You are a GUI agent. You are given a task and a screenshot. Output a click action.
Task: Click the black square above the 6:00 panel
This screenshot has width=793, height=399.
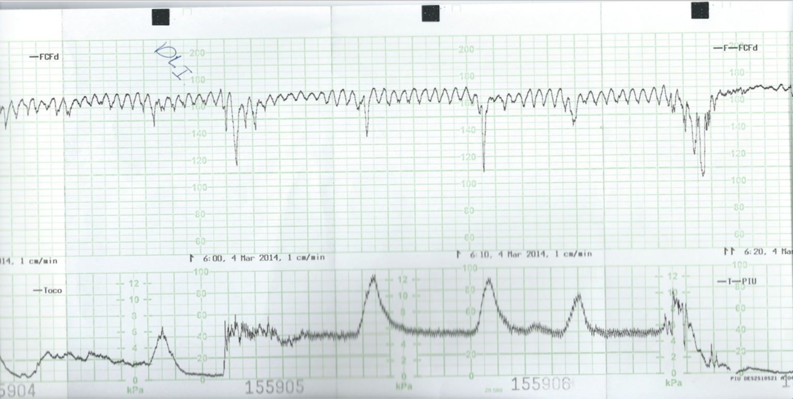pos(161,17)
